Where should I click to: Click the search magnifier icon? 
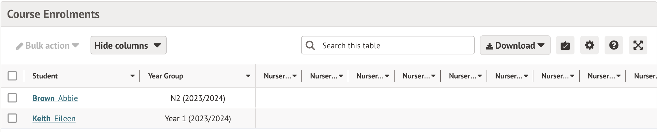pyautogui.click(x=310, y=45)
